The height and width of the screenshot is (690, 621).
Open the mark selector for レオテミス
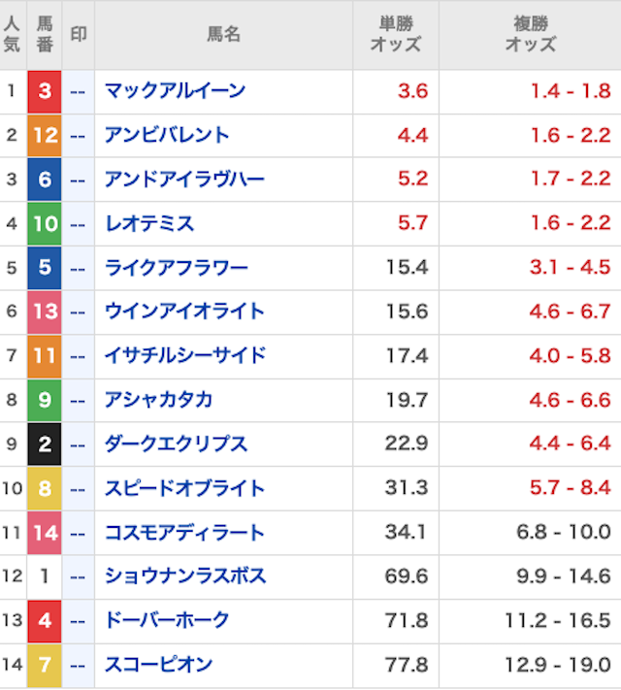click(79, 224)
